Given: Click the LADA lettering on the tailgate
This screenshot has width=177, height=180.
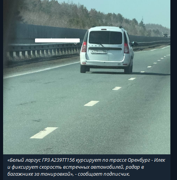Looking at the screenshot, I should (x=95, y=45).
